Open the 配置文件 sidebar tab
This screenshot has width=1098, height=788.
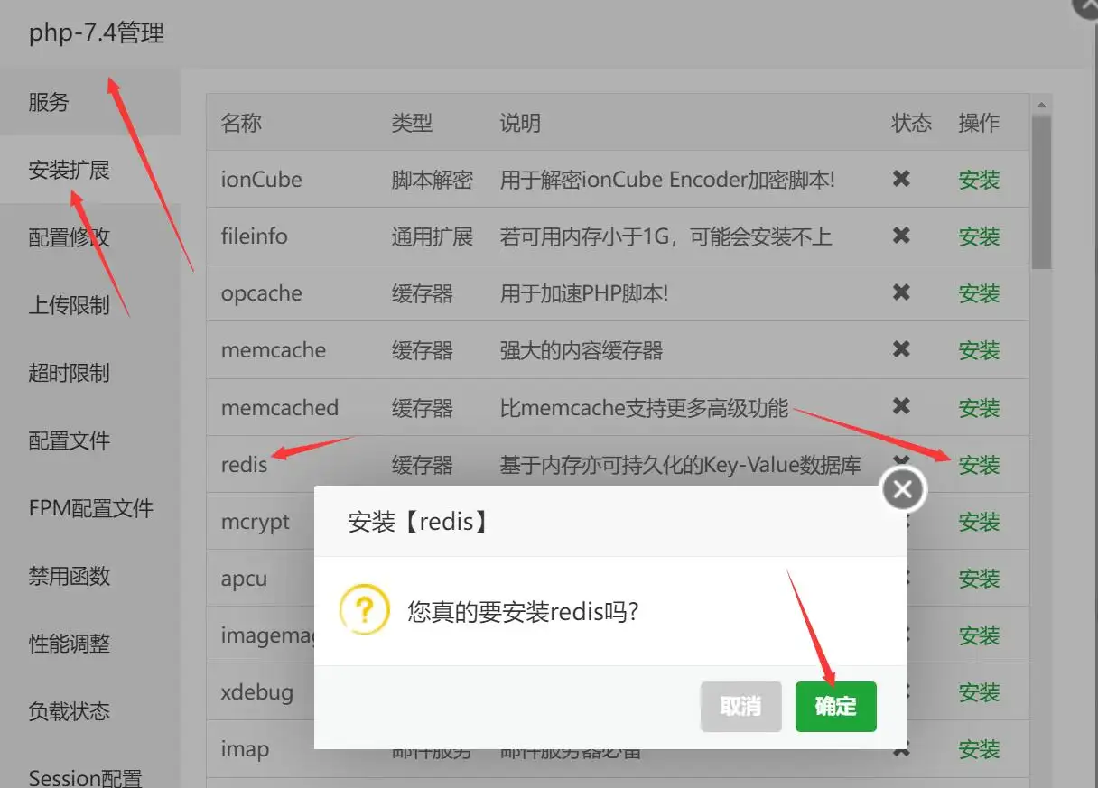pos(90,440)
